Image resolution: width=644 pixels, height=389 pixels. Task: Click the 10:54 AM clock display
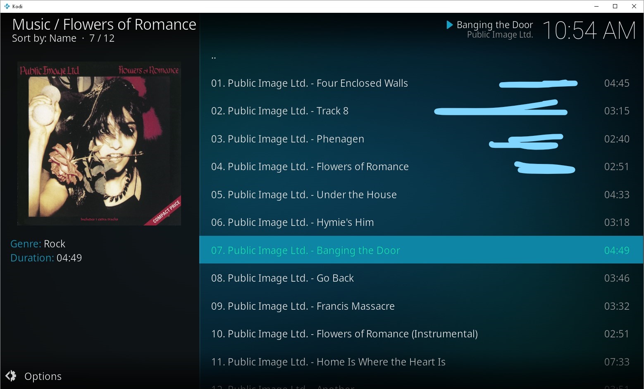pos(589,31)
